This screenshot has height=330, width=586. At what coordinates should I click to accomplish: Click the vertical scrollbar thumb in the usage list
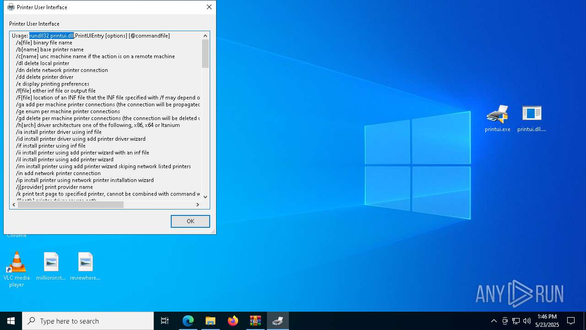click(x=205, y=54)
